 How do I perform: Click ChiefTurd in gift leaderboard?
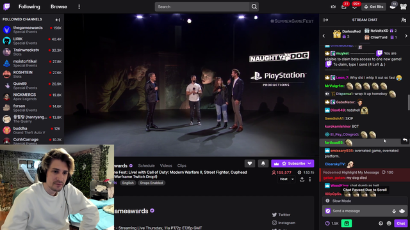pos(379,37)
